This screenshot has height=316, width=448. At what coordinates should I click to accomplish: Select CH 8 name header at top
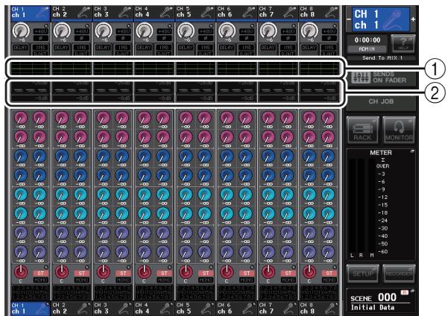(x=318, y=12)
